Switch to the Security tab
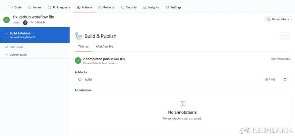295x136 pixels. (x=129, y=7)
